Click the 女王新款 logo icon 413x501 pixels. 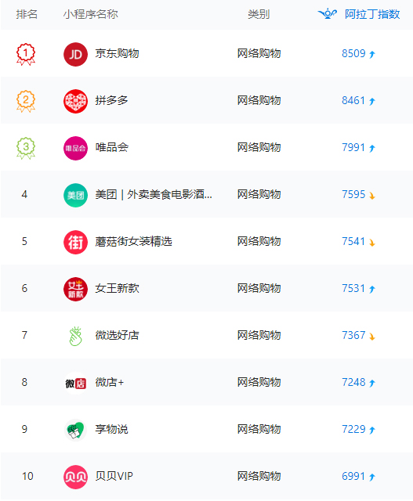75,289
